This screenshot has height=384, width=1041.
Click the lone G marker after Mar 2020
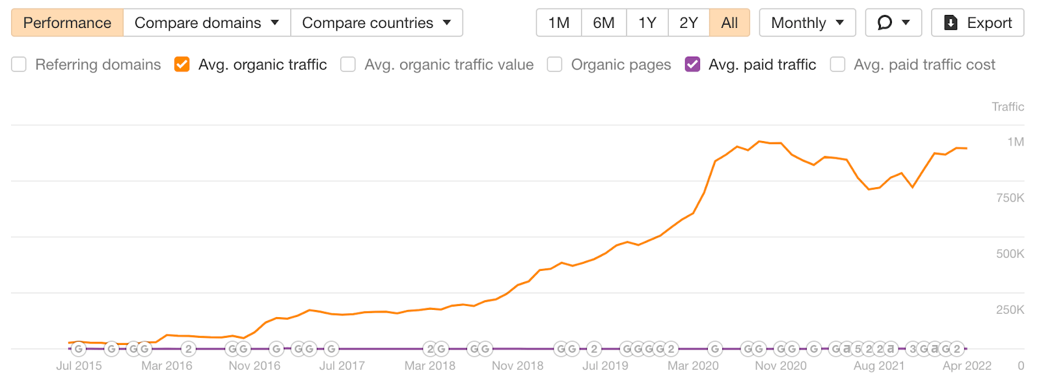tap(715, 349)
